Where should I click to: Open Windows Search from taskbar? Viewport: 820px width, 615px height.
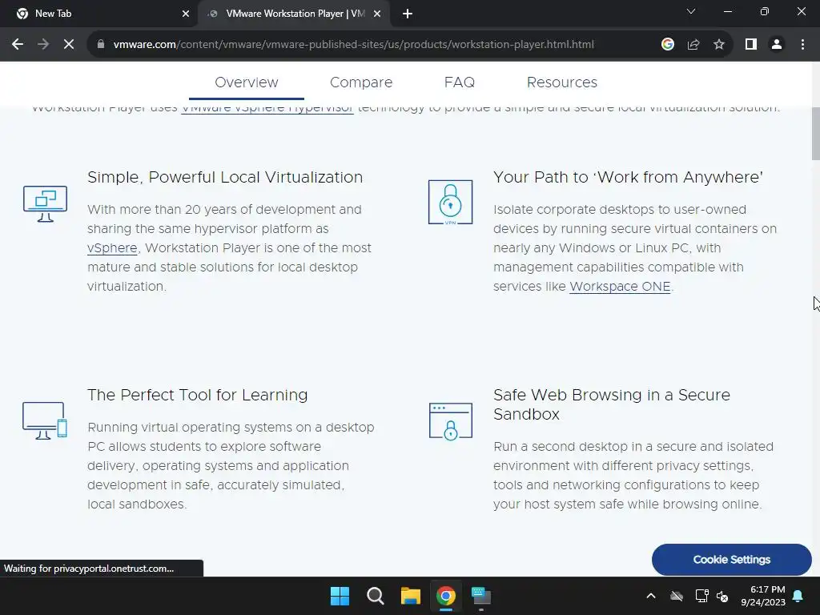(375, 596)
